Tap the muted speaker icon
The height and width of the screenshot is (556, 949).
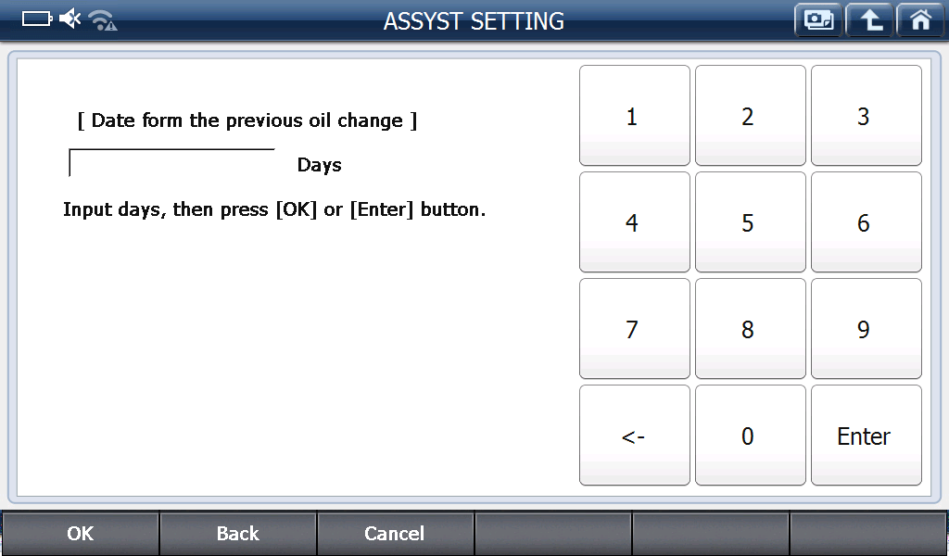[70, 19]
